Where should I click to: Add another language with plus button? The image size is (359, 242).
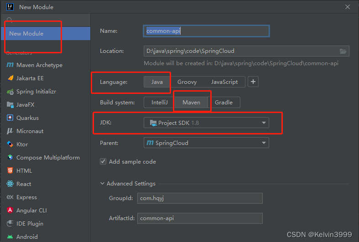point(253,82)
